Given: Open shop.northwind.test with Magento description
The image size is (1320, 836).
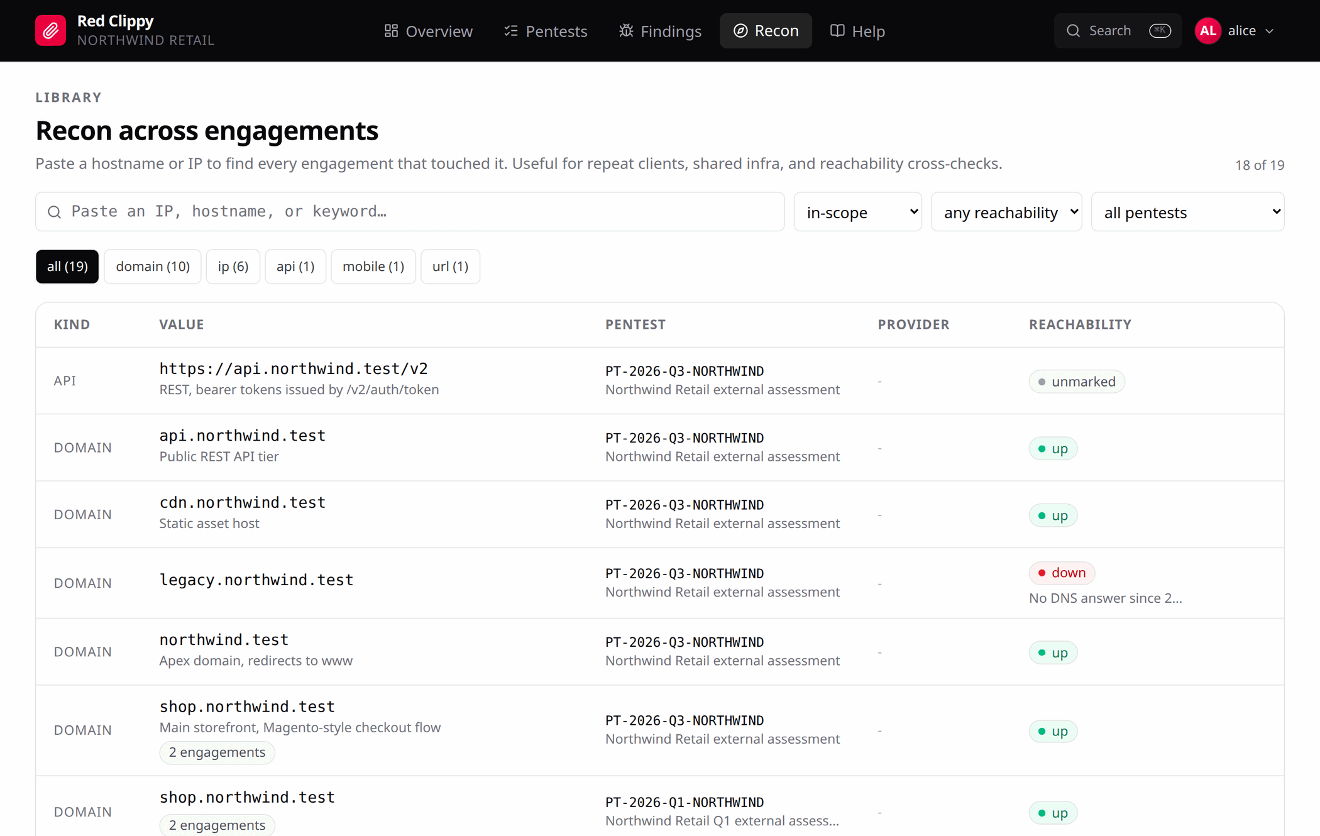Looking at the screenshot, I should tap(247, 707).
